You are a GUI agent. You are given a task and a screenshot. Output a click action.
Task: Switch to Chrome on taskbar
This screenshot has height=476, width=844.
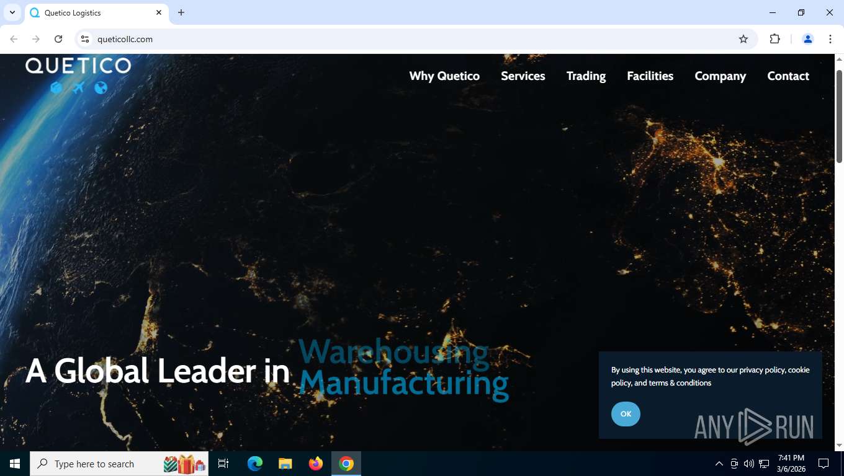tap(346, 464)
